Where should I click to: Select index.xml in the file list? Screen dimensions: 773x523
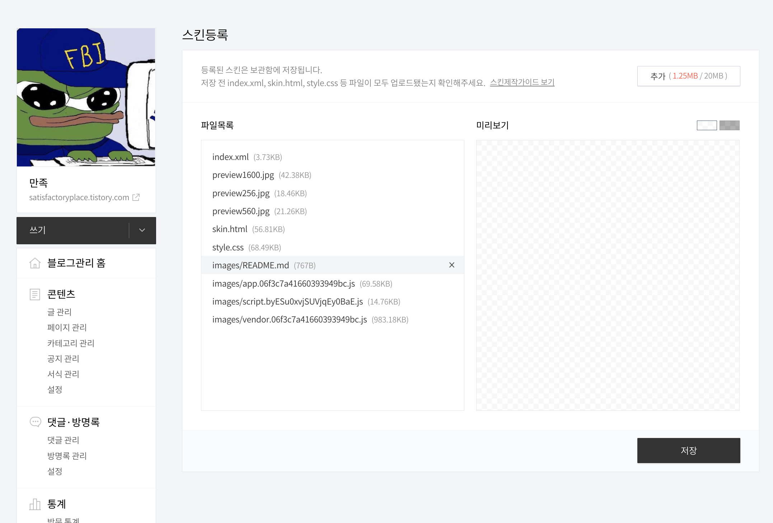(x=230, y=157)
